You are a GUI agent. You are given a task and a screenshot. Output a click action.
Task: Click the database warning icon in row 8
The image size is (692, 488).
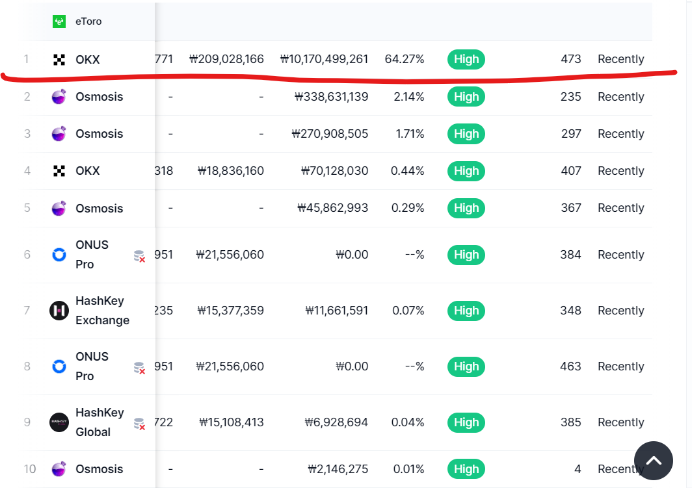pos(139,368)
